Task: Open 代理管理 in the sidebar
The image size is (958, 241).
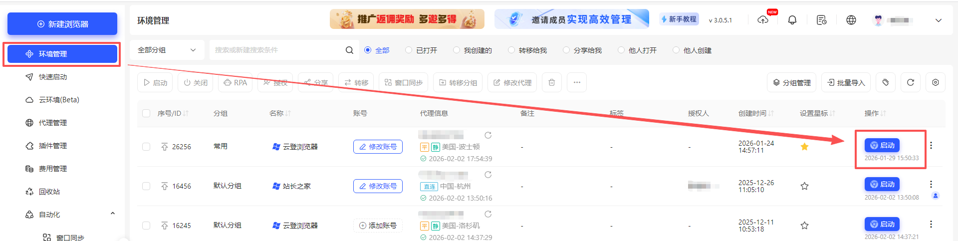Action: (x=53, y=123)
